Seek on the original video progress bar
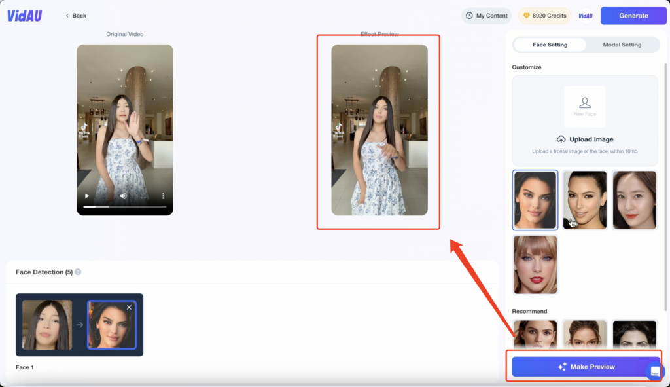 [x=125, y=206]
